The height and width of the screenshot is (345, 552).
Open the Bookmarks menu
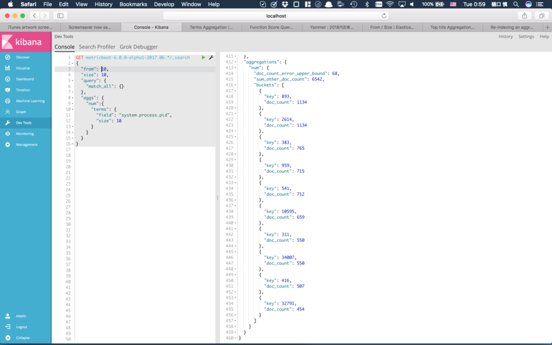pyautogui.click(x=133, y=4)
